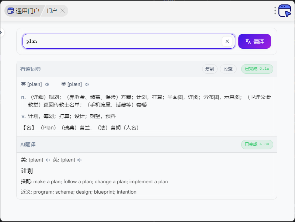Open the three-dot menu at top right

pos(275,11)
